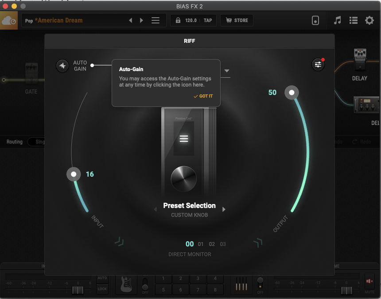Open application settings via gear icon

tap(369, 20)
